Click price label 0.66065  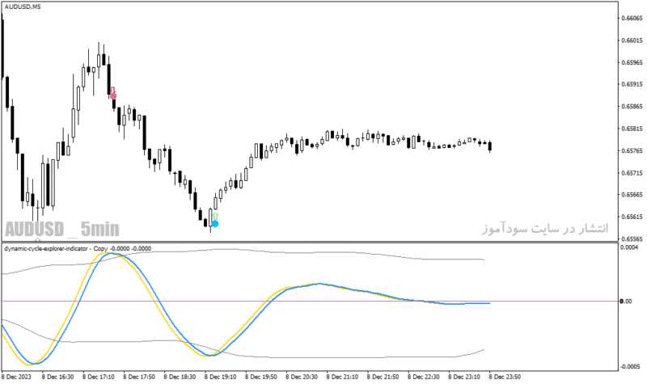[x=632, y=18]
